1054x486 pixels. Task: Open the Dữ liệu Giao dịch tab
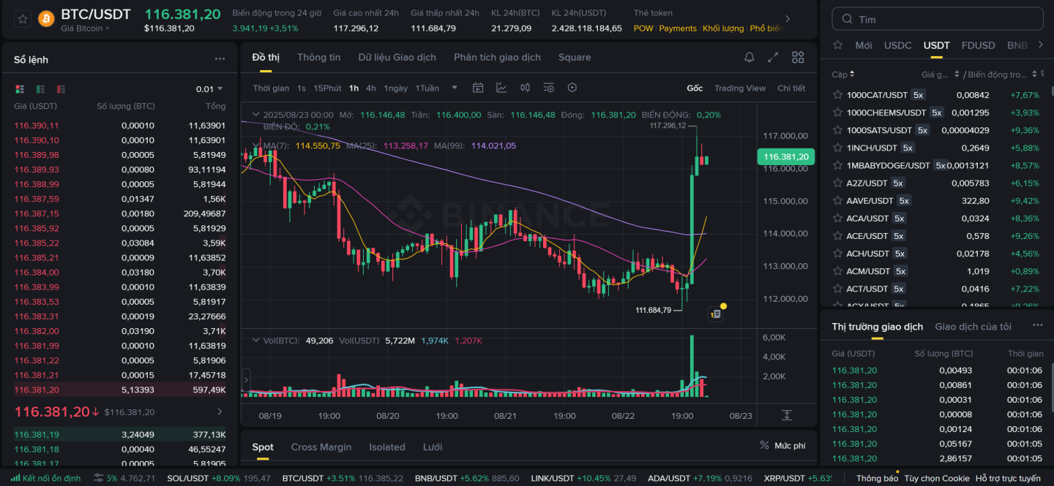tap(397, 57)
